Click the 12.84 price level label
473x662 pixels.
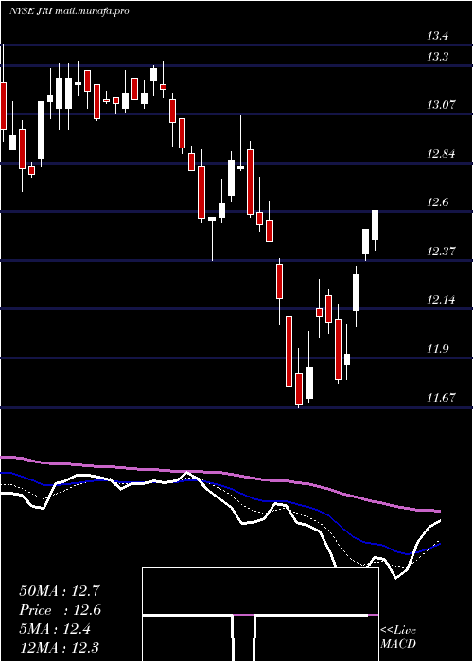tap(441, 153)
